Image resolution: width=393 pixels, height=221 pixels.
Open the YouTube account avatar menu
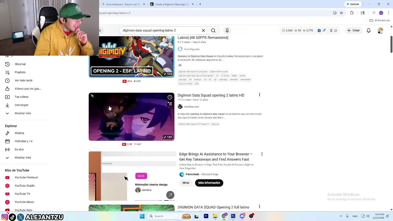(380, 30)
